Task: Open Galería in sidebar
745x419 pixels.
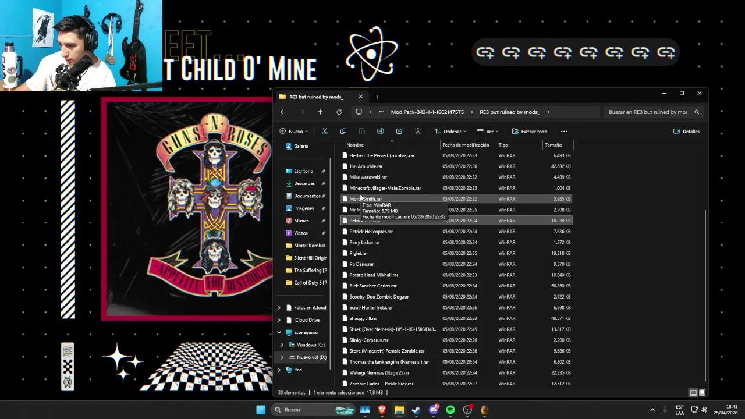Action: click(x=301, y=146)
